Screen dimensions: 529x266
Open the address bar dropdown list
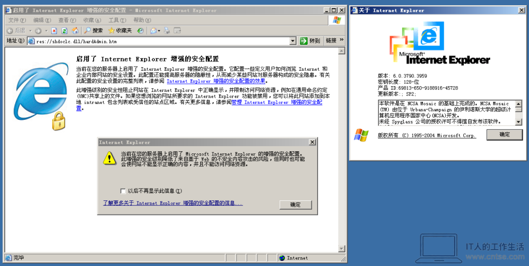[293, 41]
